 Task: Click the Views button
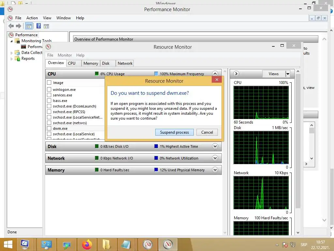point(274,74)
